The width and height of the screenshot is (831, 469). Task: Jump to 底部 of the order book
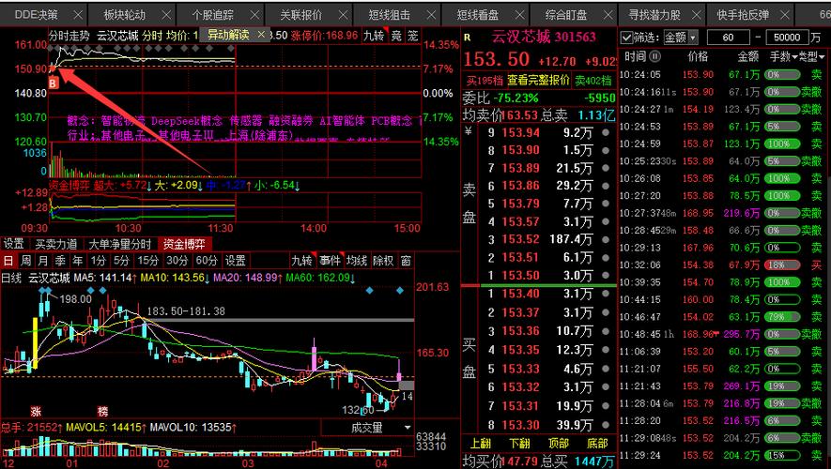point(597,443)
